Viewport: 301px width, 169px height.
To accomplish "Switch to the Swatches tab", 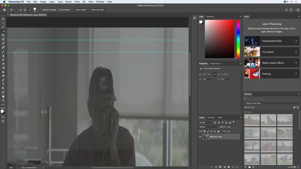I will click(x=210, y=17).
